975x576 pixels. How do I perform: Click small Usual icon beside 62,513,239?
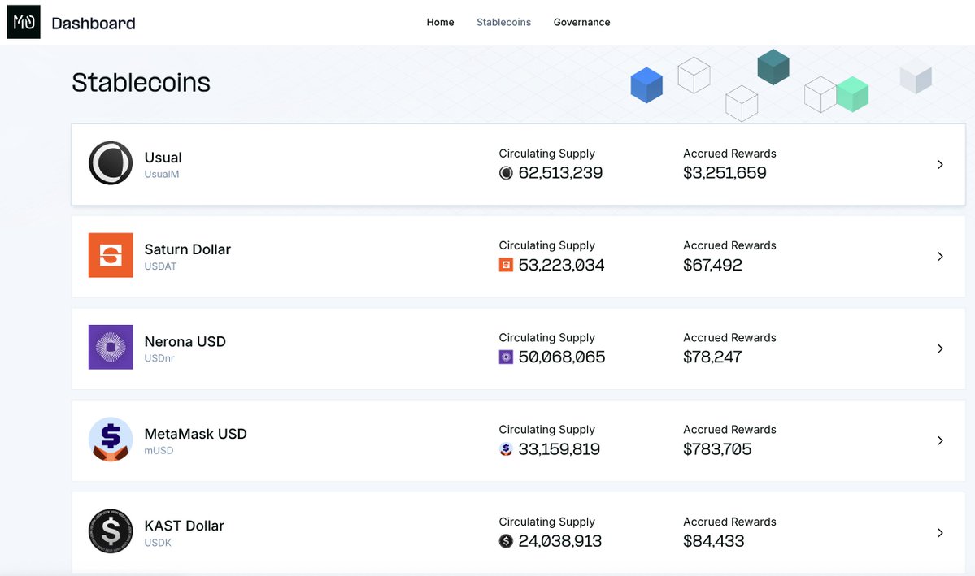coord(506,173)
